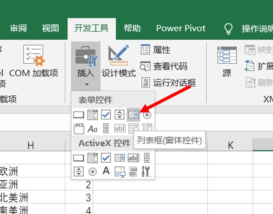Select the cell with value 2

click(x=79, y=184)
